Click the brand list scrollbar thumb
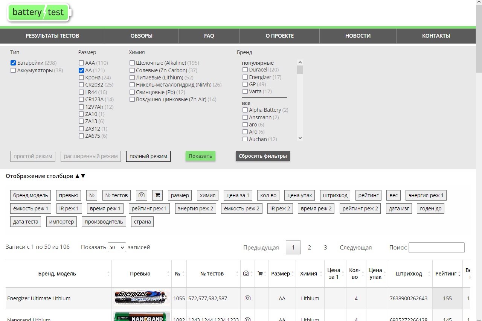The height and width of the screenshot is (321, 482). pos(300,70)
